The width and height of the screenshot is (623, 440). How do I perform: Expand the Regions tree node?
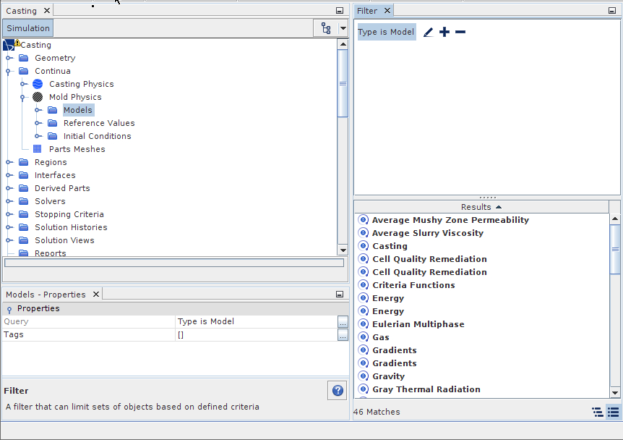[9, 162]
